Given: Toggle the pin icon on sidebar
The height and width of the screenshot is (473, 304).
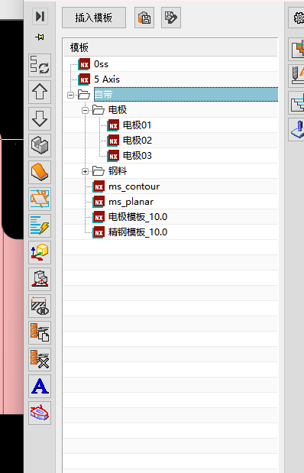Looking at the screenshot, I should (40, 37).
